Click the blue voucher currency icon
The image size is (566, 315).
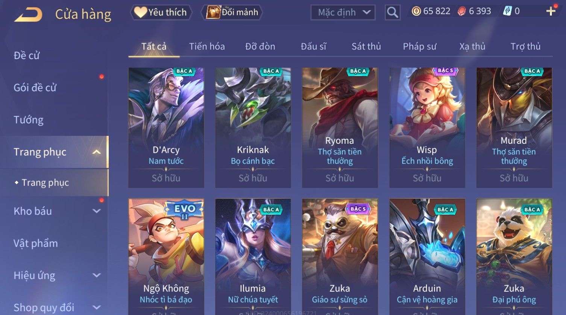click(x=507, y=11)
